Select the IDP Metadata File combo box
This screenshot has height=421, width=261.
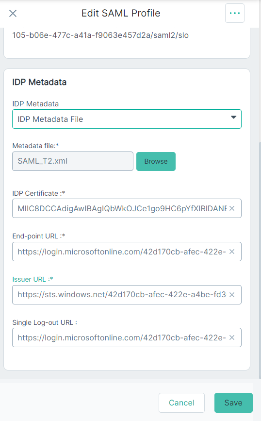127,119
